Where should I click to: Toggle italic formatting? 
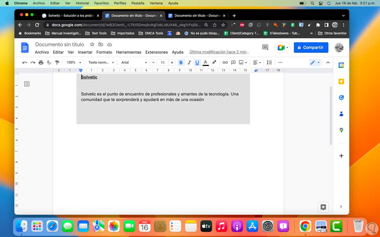[189, 63]
